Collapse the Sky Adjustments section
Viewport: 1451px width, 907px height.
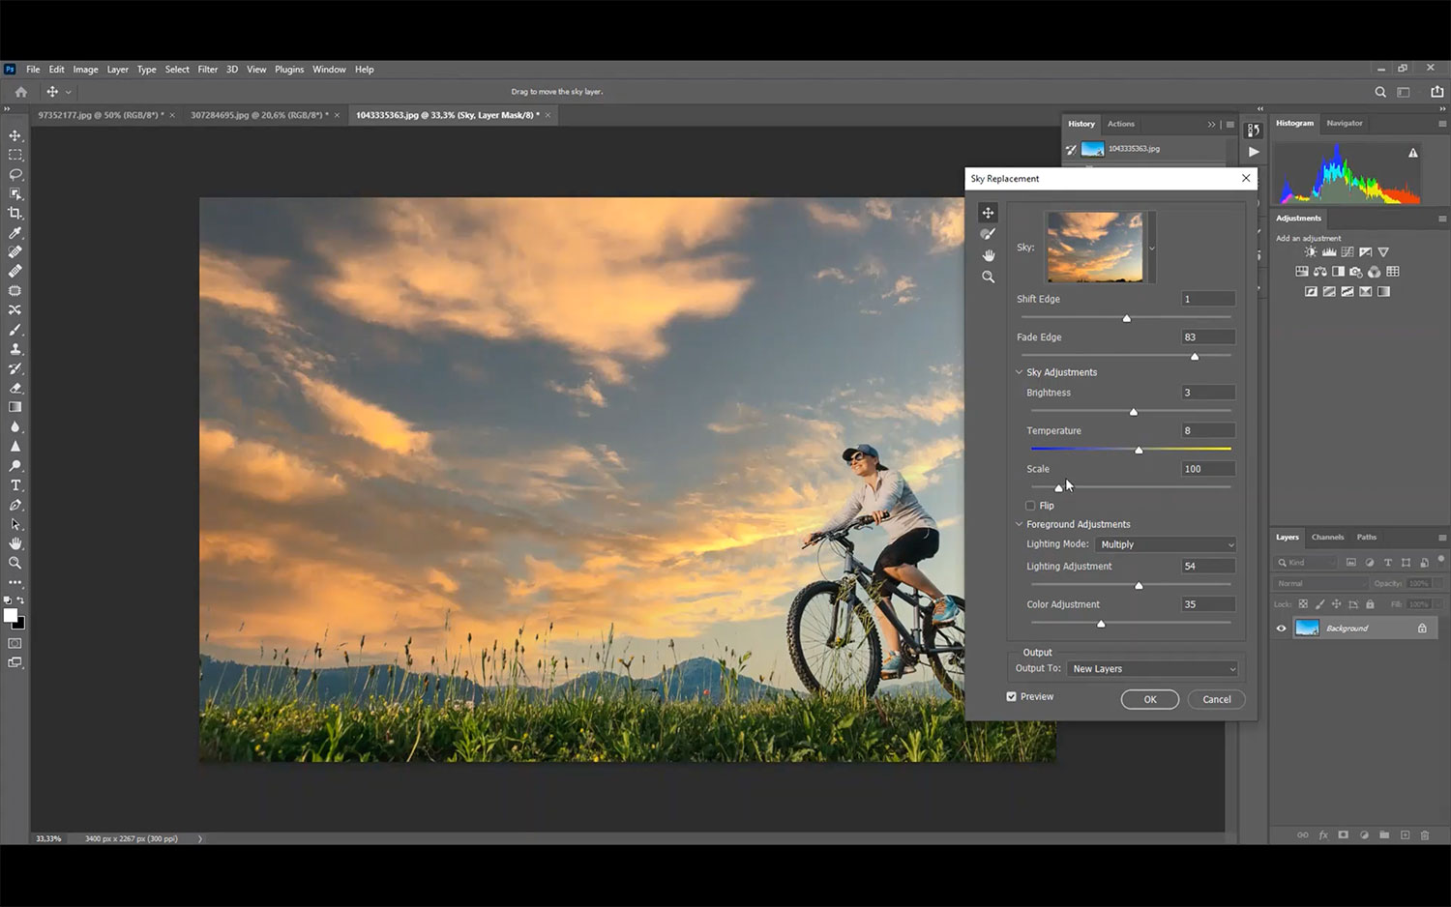[x=1019, y=372]
